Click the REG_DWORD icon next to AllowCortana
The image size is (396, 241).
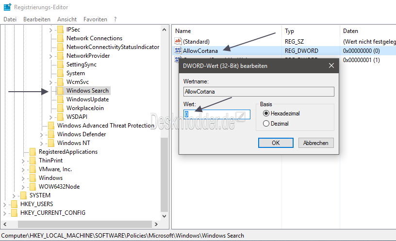178,50
